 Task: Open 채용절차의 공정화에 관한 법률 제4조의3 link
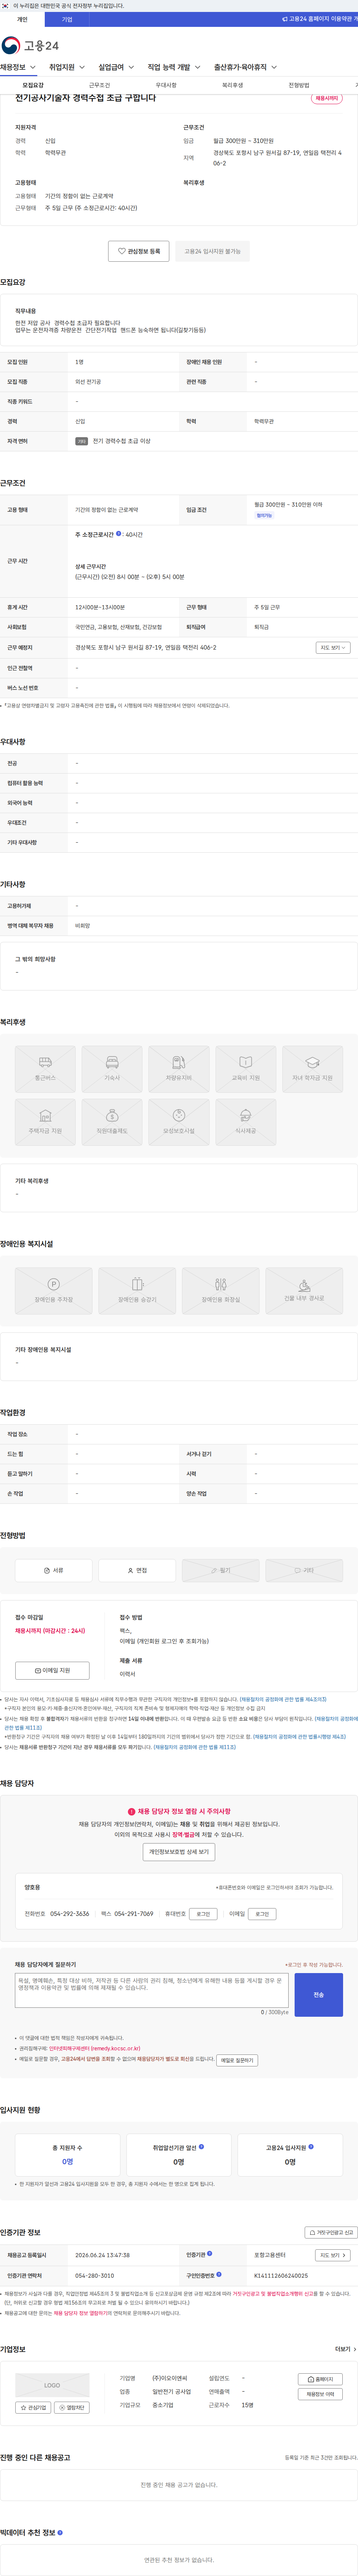[283, 1699]
